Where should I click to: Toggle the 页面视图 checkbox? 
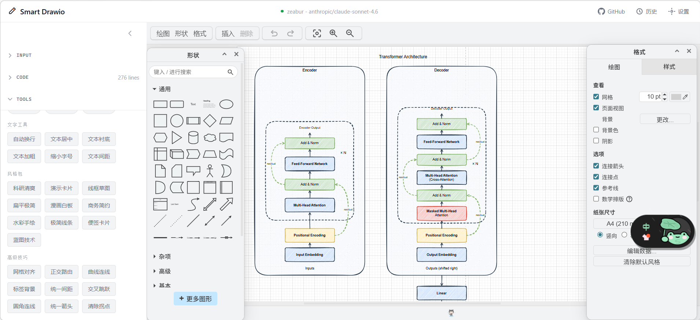pyautogui.click(x=596, y=108)
